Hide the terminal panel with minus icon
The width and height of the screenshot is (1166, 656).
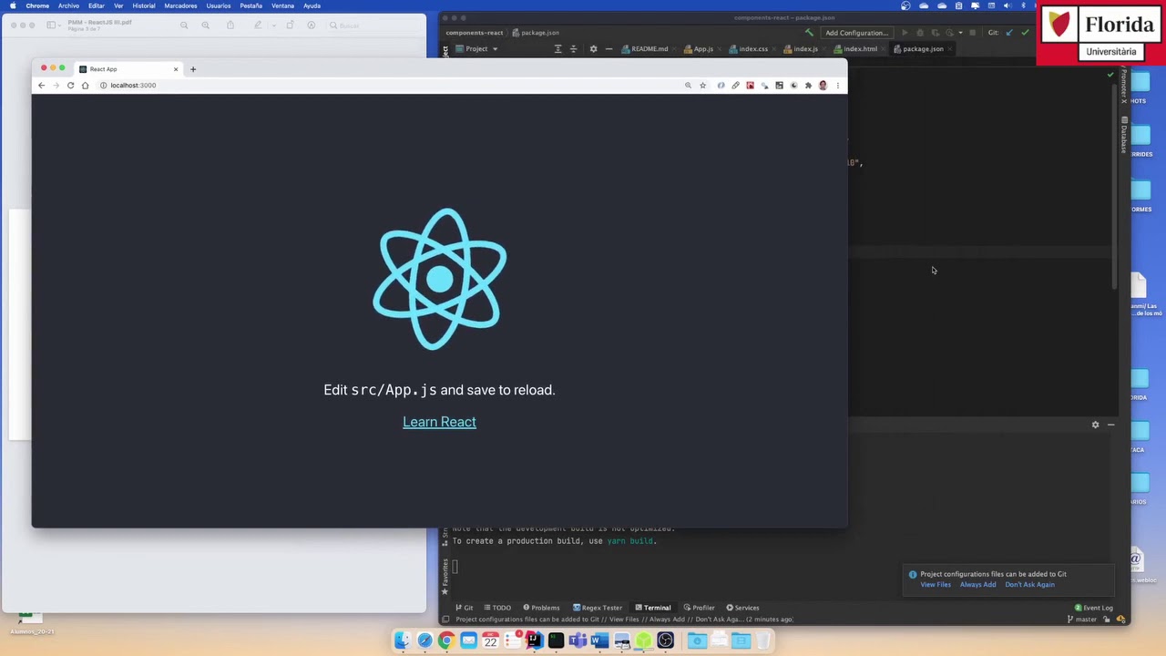1110,425
